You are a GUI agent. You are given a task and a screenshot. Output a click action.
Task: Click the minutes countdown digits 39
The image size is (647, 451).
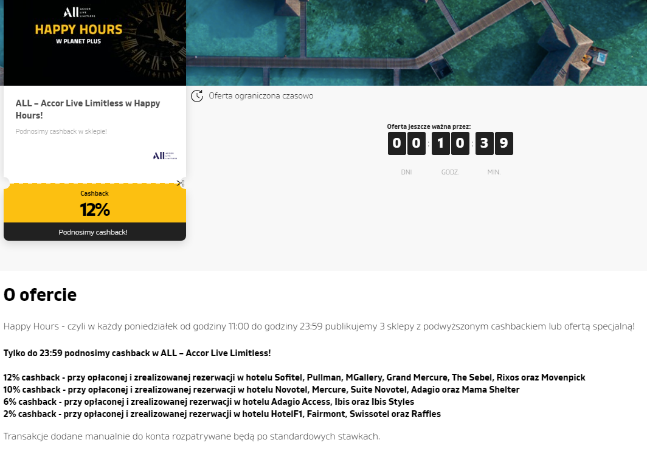494,143
